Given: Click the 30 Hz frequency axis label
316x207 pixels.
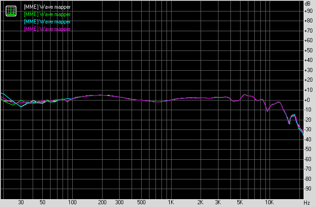Looking at the screenshot, I should 21,202.
